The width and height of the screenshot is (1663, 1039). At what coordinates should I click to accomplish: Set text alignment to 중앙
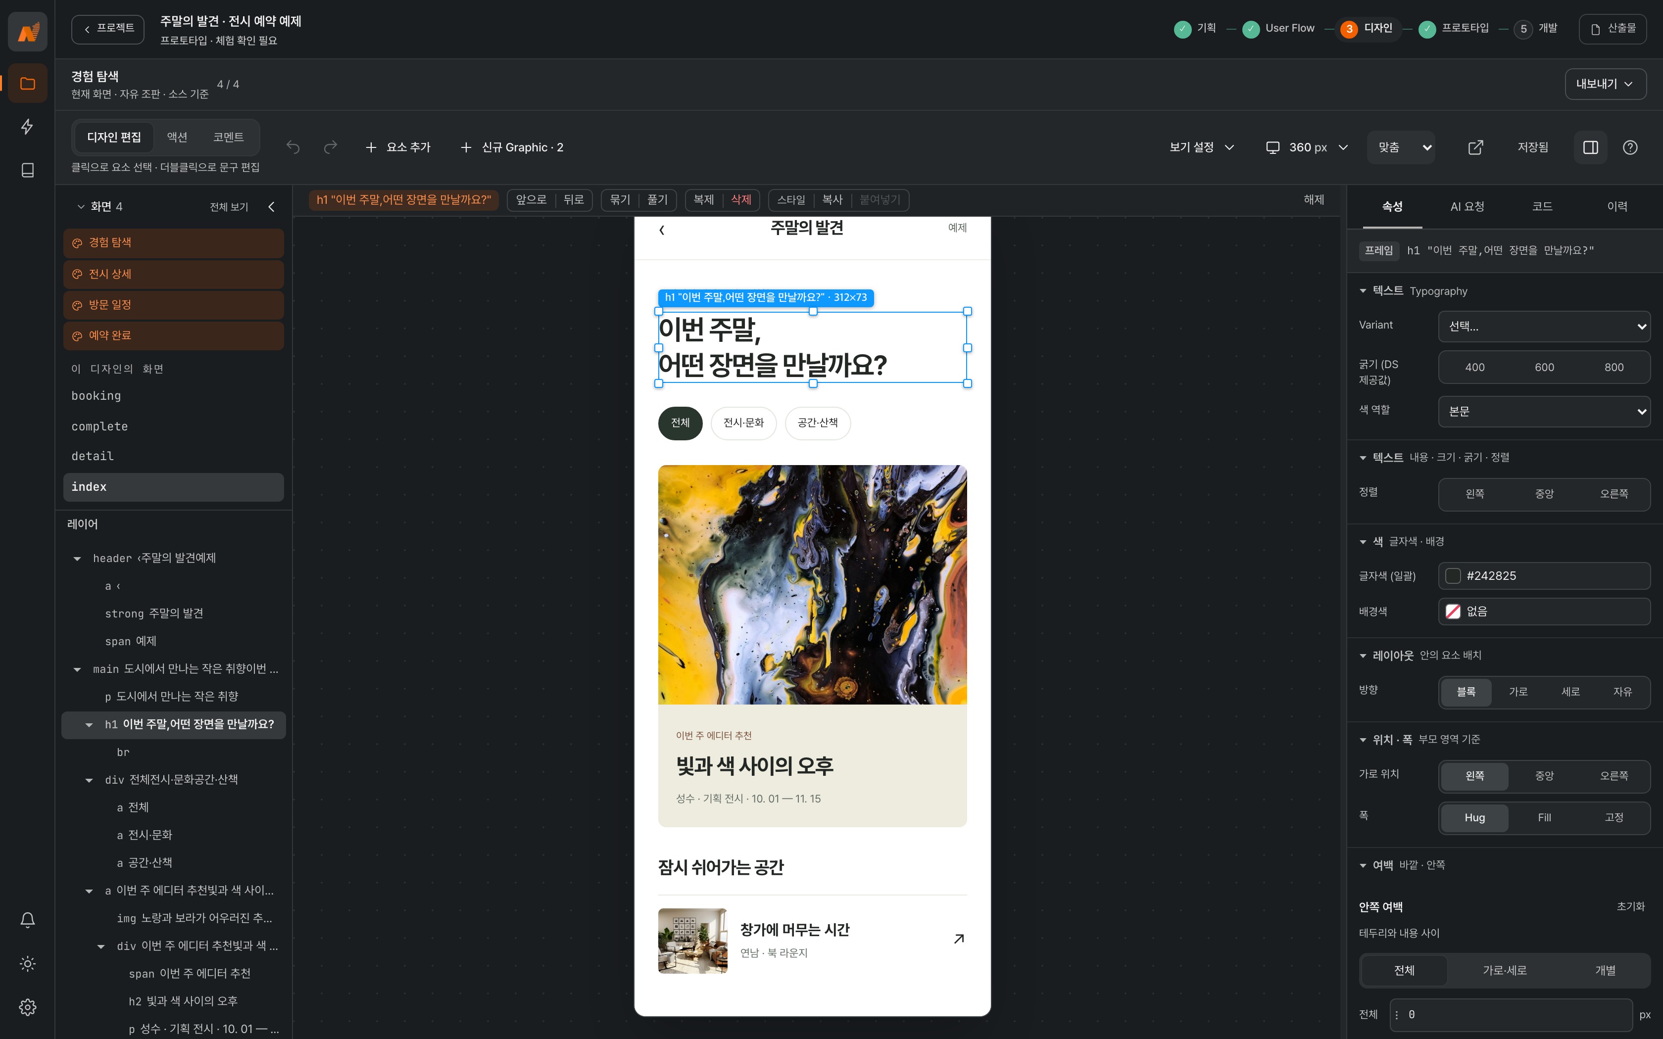point(1544,494)
